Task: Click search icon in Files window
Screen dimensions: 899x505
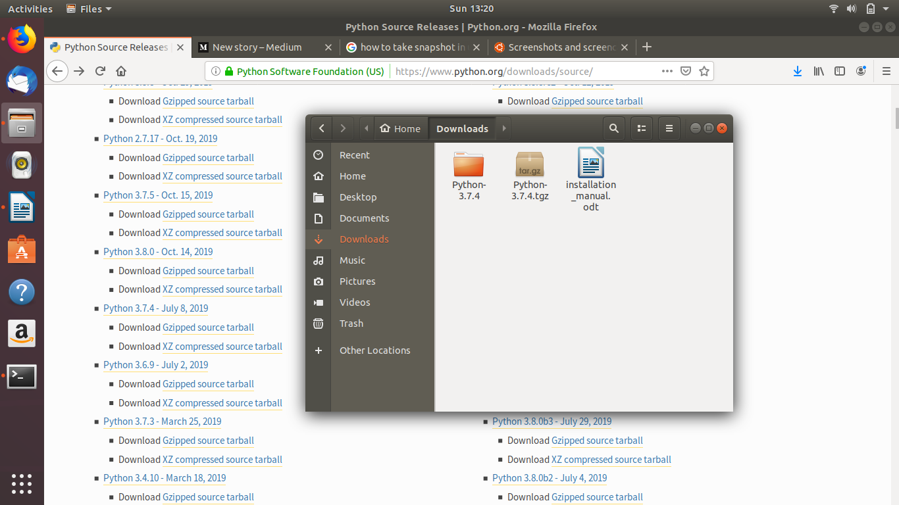Action: [614, 129]
